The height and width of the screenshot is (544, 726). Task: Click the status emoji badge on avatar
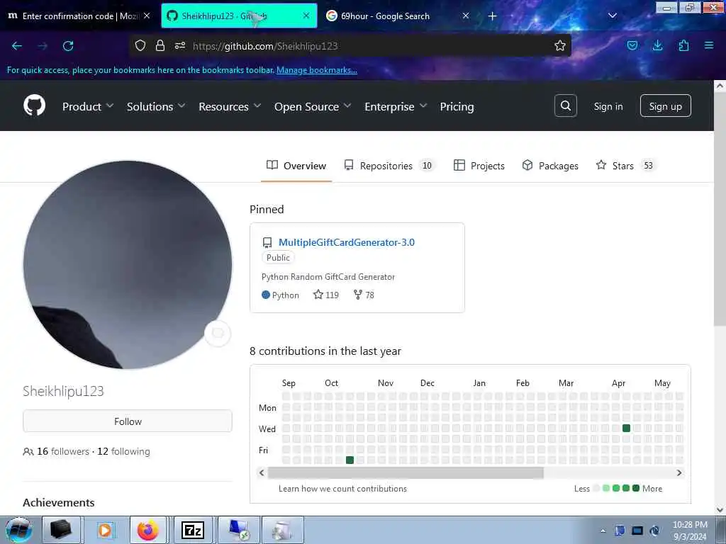[218, 334]
